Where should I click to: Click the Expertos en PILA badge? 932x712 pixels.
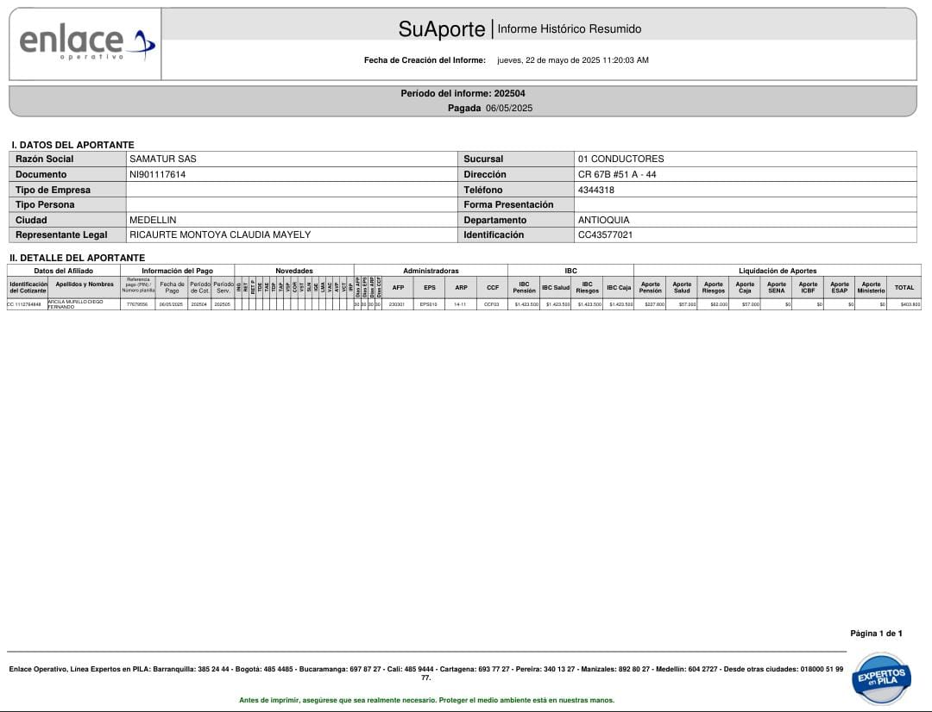pyautogui.click(x=880, y=678)
